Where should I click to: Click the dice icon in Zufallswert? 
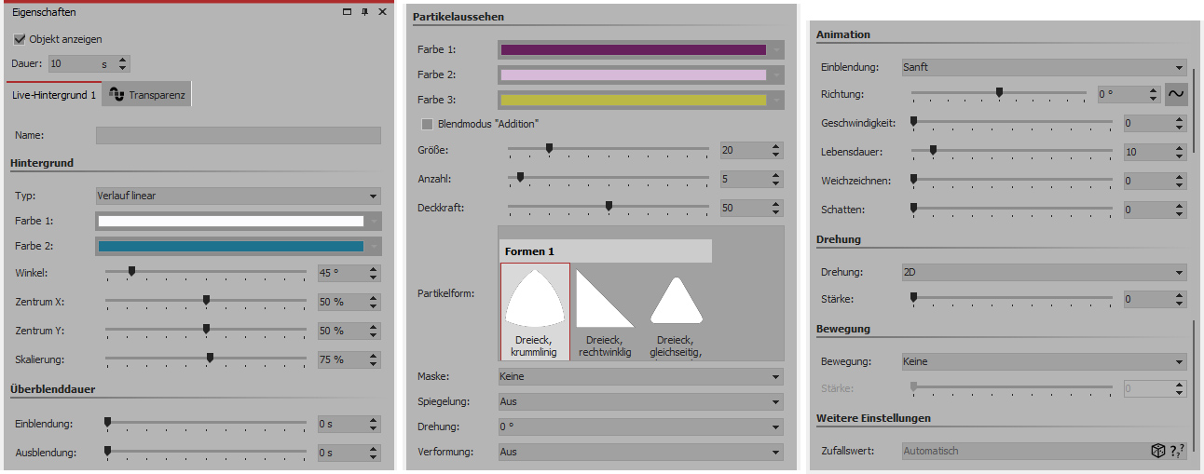coord(1157,451)
